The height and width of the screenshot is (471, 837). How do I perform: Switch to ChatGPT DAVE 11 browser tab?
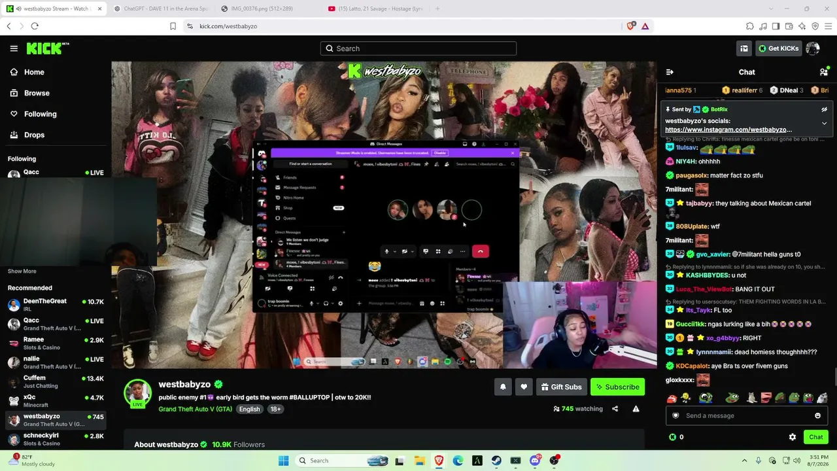(x=160, y=9)
